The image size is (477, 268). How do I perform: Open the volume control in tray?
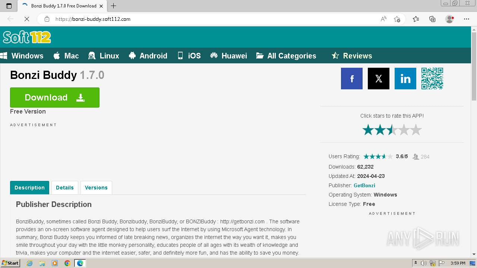point(424,263)
